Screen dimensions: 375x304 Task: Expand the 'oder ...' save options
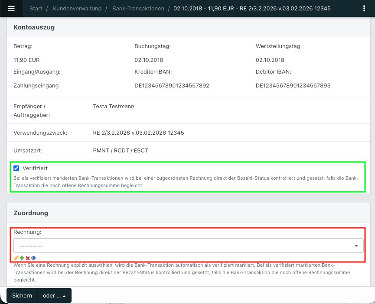click(x=54, y=295)
